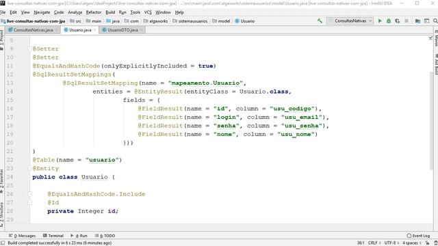Image resolution: width=438 pixels, height=246 pixels.
Task: Collapse the code fold at line 9
Action: pos(29,49)
